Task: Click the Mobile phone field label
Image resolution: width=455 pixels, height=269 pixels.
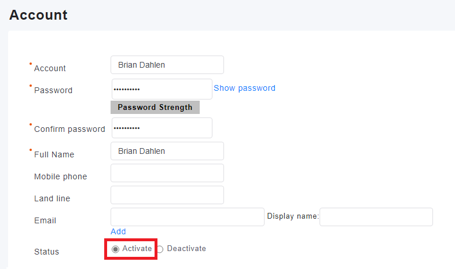Action: tap(60, 176)
